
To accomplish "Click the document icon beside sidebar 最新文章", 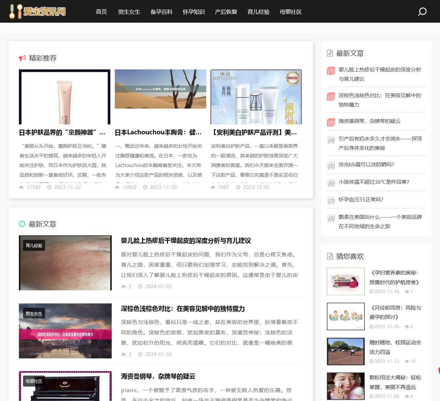I will [329, 53].
